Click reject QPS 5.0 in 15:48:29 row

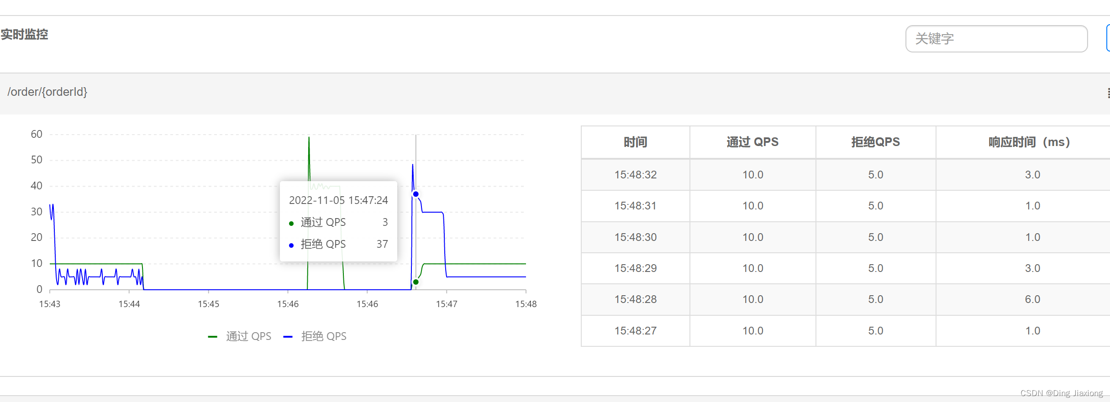[x=875, y=268]
